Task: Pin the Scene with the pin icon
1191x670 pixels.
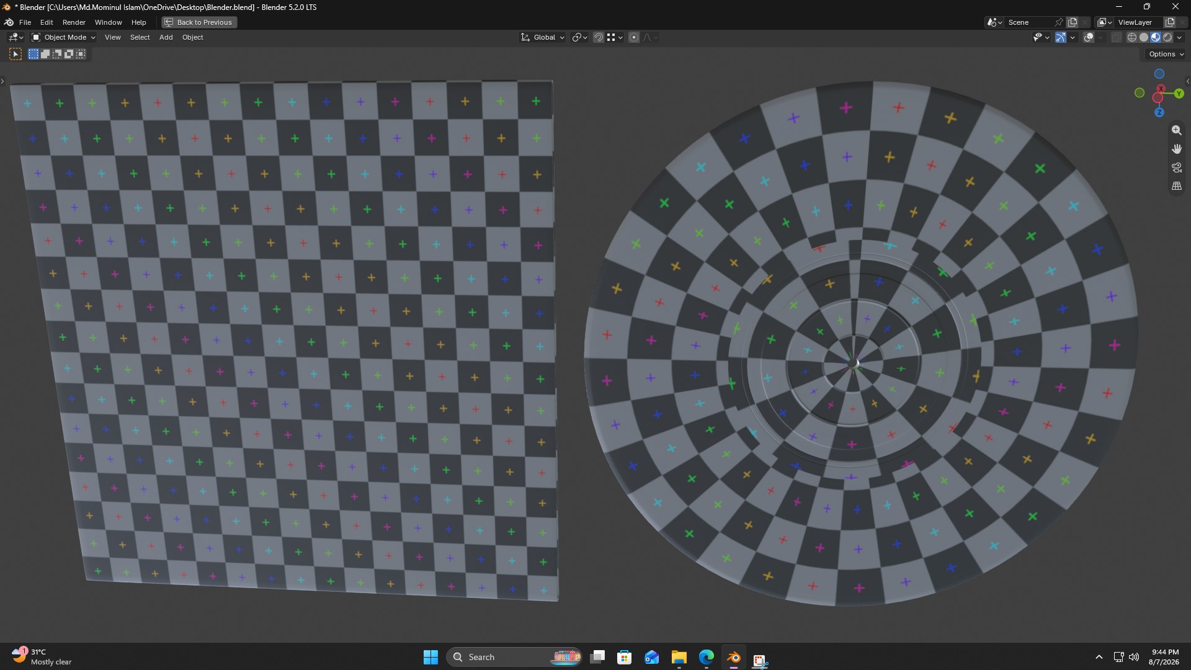Action: pos(1059,22)
